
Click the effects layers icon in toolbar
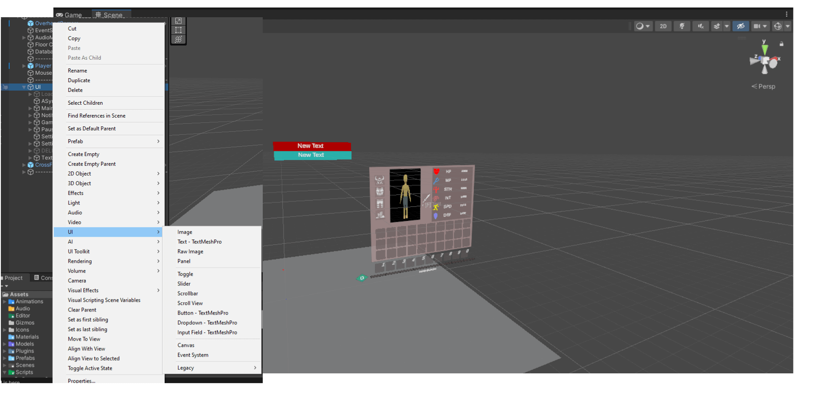[717, 27]
